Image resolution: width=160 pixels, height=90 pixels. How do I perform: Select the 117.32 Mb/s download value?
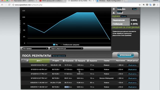[x=68, y=74]
